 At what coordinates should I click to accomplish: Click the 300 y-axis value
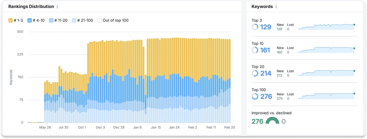pyautogui.click(x=20, y=32)
